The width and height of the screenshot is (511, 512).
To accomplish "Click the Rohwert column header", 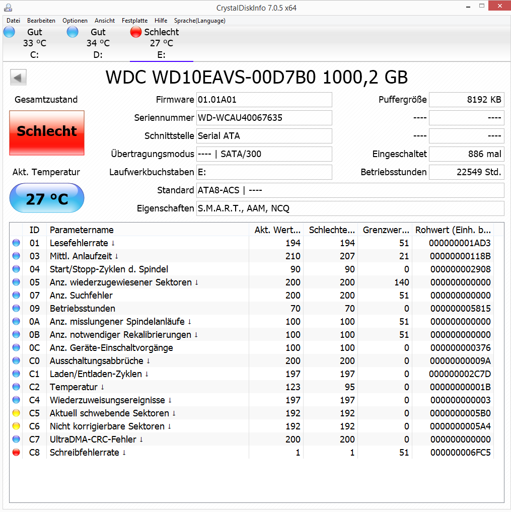I will 453,230.
